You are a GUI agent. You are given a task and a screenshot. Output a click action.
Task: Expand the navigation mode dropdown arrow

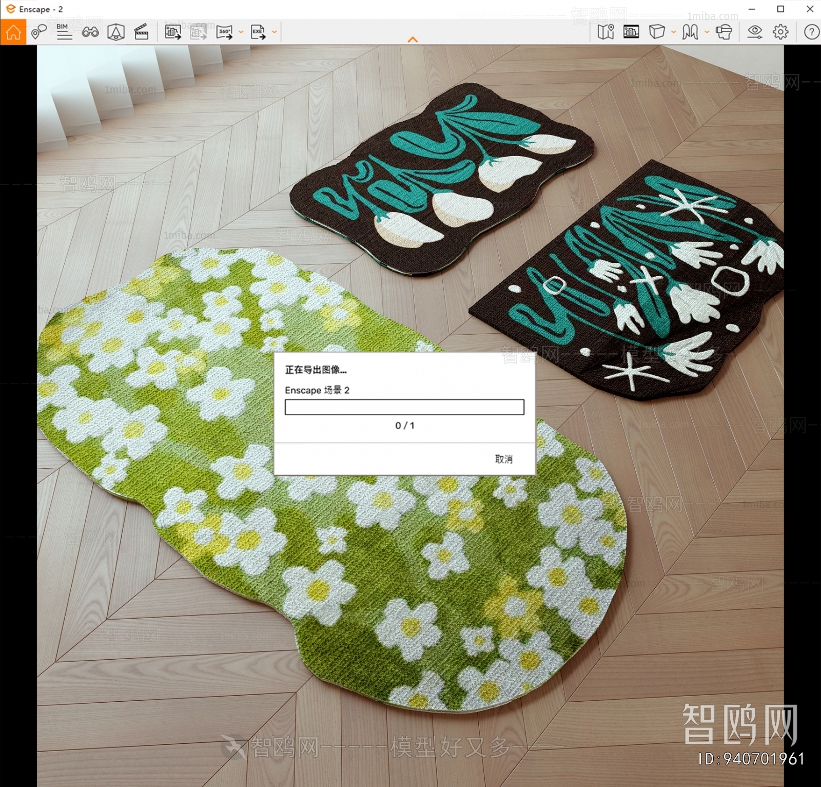point(707,32)
